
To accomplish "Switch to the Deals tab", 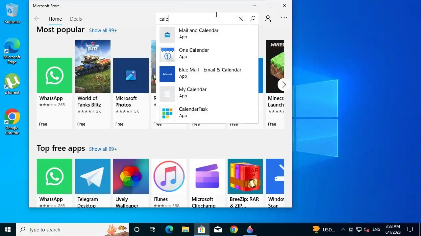I will [x=76, y=19].
